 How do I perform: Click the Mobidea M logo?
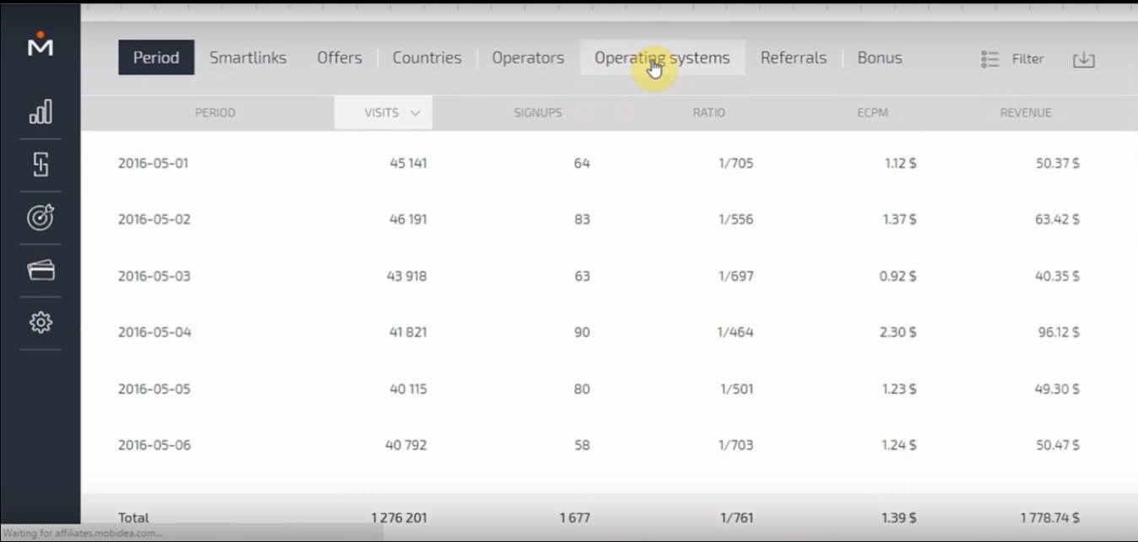[x=40, y=44]
